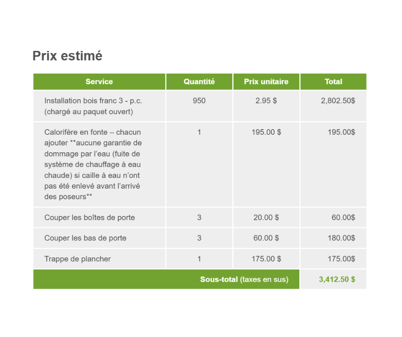Select the "Calorifère en fonte" description cell
This screenshot has width=402, height=337.
(x=93, y=164)
